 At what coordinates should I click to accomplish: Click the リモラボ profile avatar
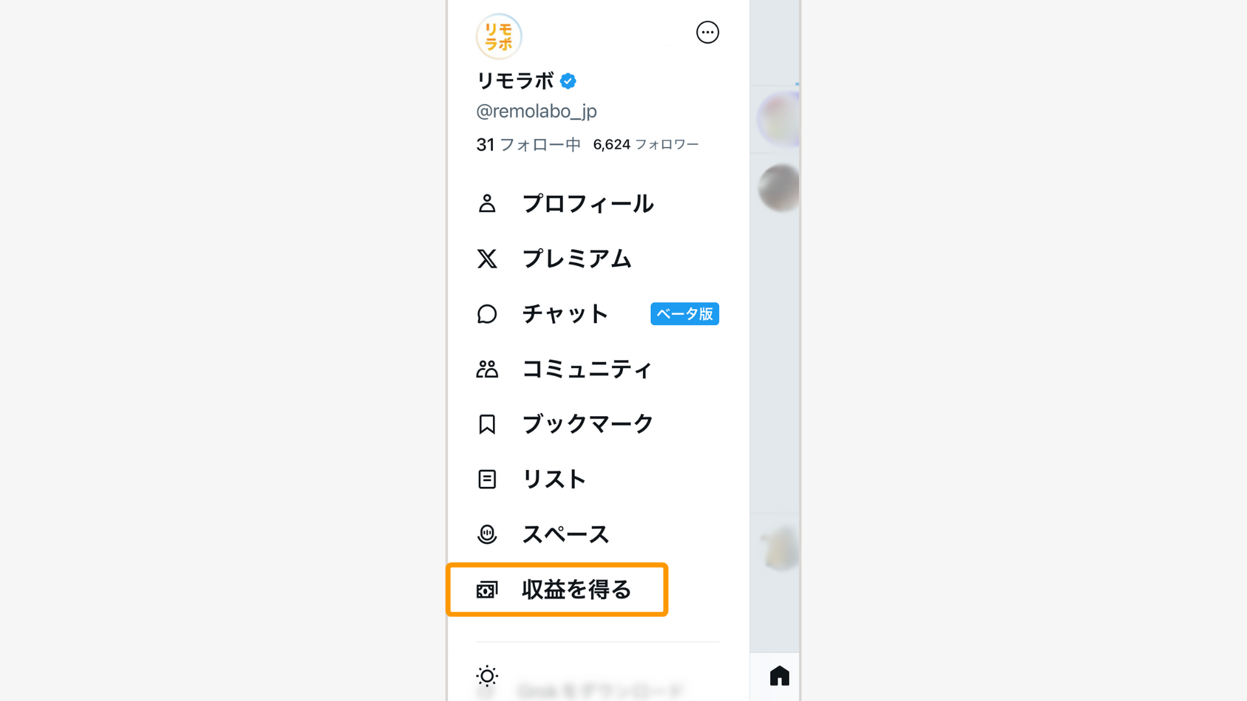[499, 36]
